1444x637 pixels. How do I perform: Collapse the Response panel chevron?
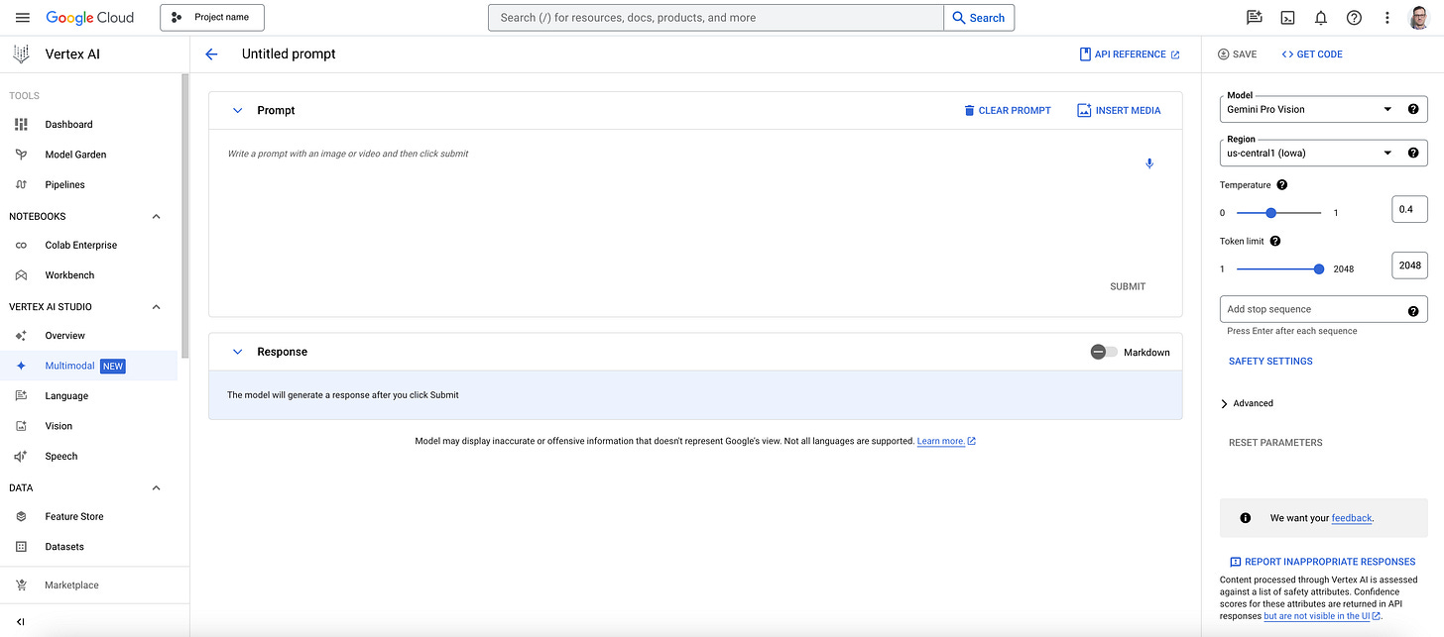click(237, 352)
